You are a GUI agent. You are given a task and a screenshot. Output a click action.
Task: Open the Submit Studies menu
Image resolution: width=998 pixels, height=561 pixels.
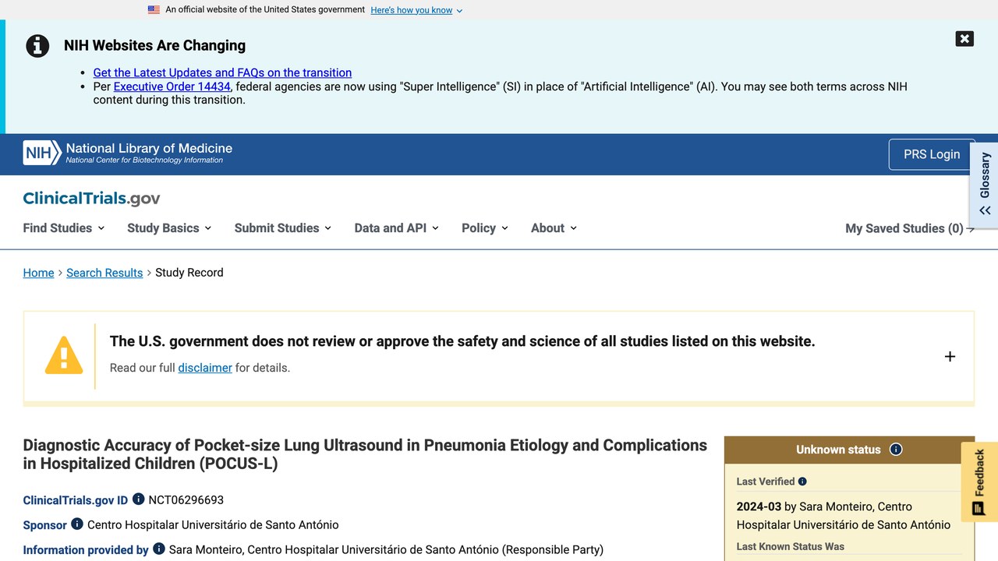pos(283,228)
